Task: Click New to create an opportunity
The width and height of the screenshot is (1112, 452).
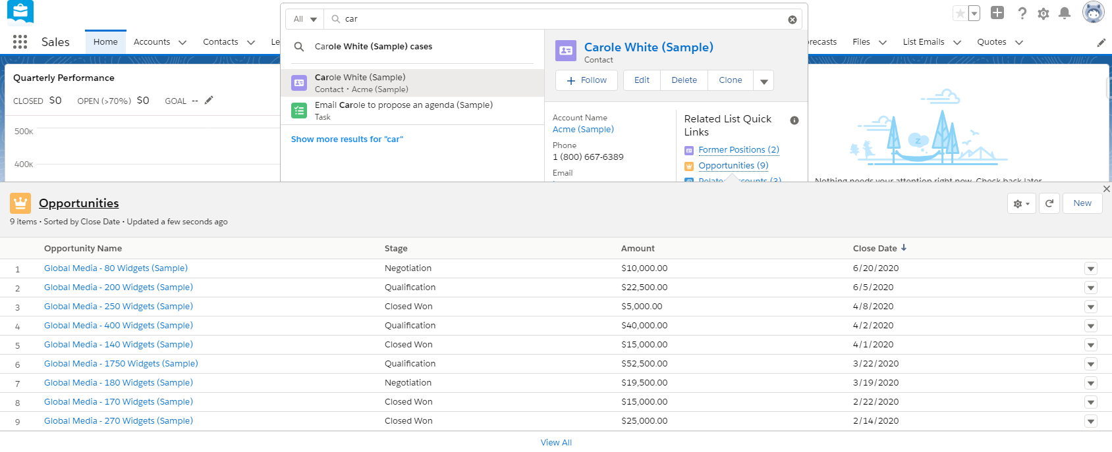Action: click(x=1082, y=203)
